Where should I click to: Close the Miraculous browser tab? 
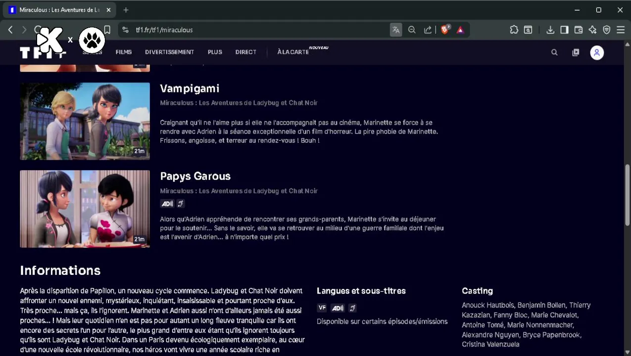(x=108, y=10)
